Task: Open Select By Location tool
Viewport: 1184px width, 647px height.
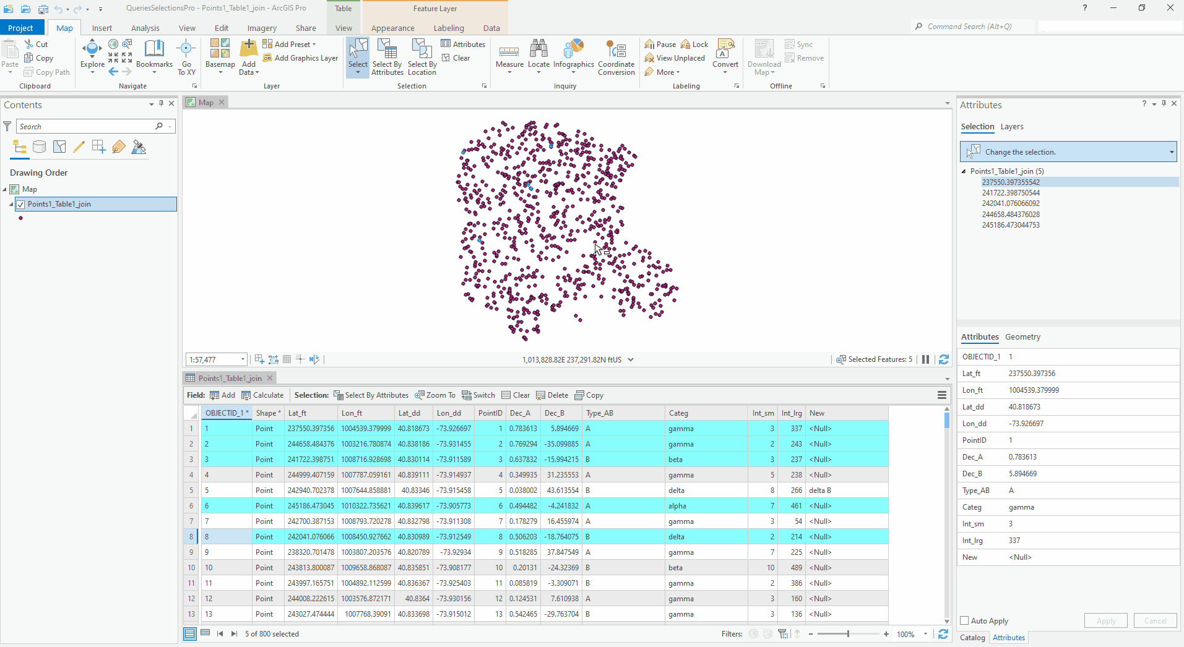Action: pyautogui.click(x=422, y=57)
